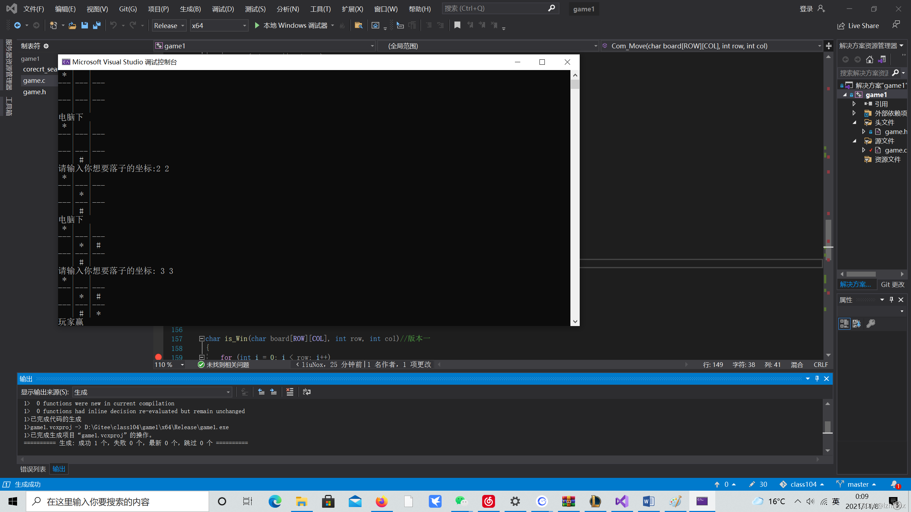Open the Release configuration dropdown
Screen dimensions: 911x512
(169, 26)
